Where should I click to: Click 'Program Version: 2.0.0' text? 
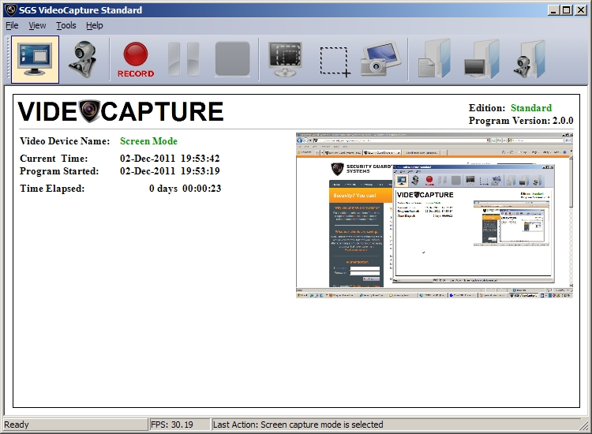[521, 121]
